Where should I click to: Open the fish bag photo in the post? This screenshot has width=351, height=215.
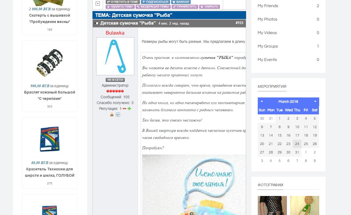tap(194, 185)
